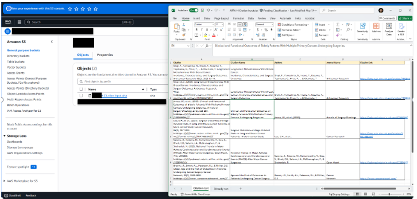Screen dimensions: 417x199
Task: Open the Fill Color yellow swatch
Action: pos(205,35)
